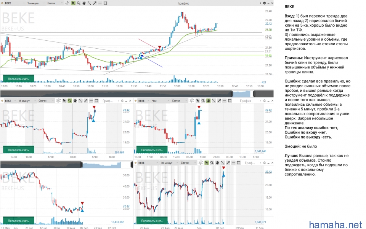
Task: Open indicators tool in the hourly chart
Action: (192, 101)
